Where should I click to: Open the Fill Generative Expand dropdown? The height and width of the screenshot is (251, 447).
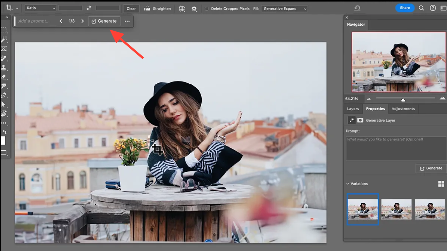point(284,9)
